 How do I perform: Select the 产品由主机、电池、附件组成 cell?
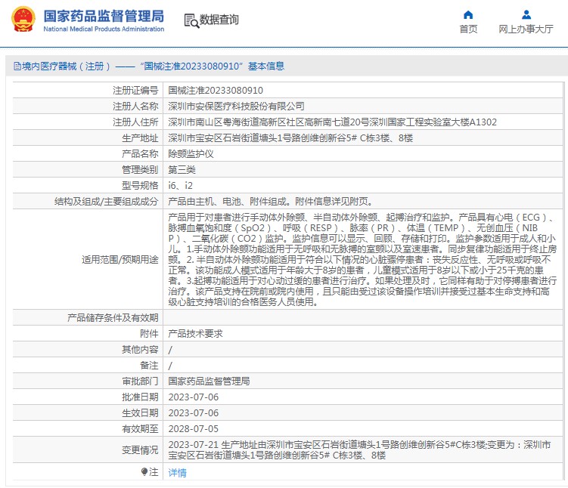[270, 202]
